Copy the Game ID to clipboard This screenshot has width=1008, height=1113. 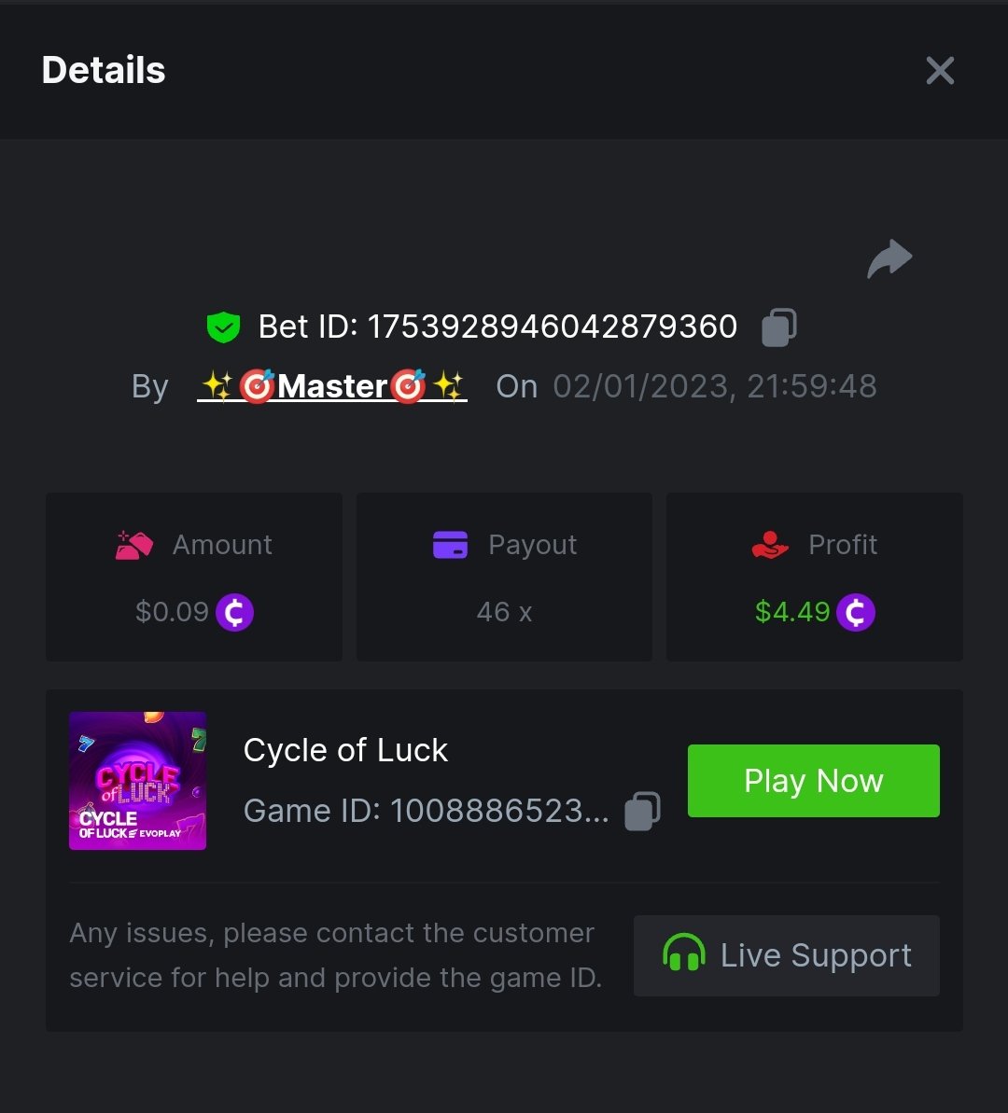tap(642, 811)
